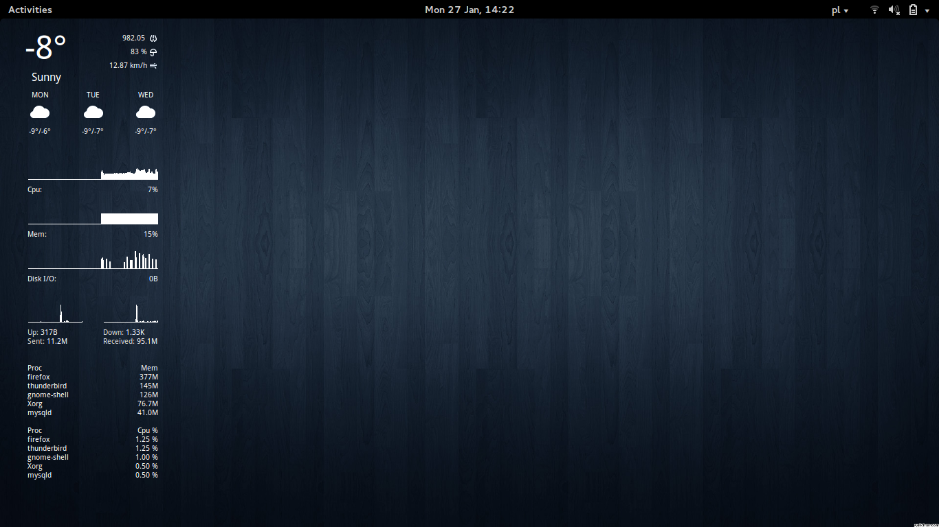Click the CPU usage graph
Image resolution: width=939 pixels, height=527 pixels.
pyautogui.click(x=93, y=173)
